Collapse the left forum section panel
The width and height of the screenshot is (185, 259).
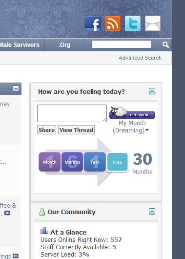point(16,89)
